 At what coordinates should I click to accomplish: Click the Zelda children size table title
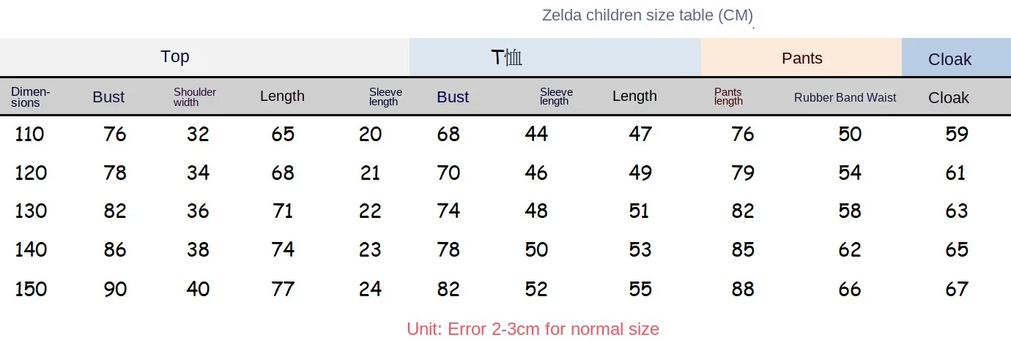648,15
